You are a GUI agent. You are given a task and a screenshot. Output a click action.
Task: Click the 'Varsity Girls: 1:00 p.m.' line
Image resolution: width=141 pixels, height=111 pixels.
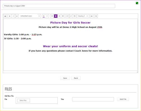click(23, 35)
